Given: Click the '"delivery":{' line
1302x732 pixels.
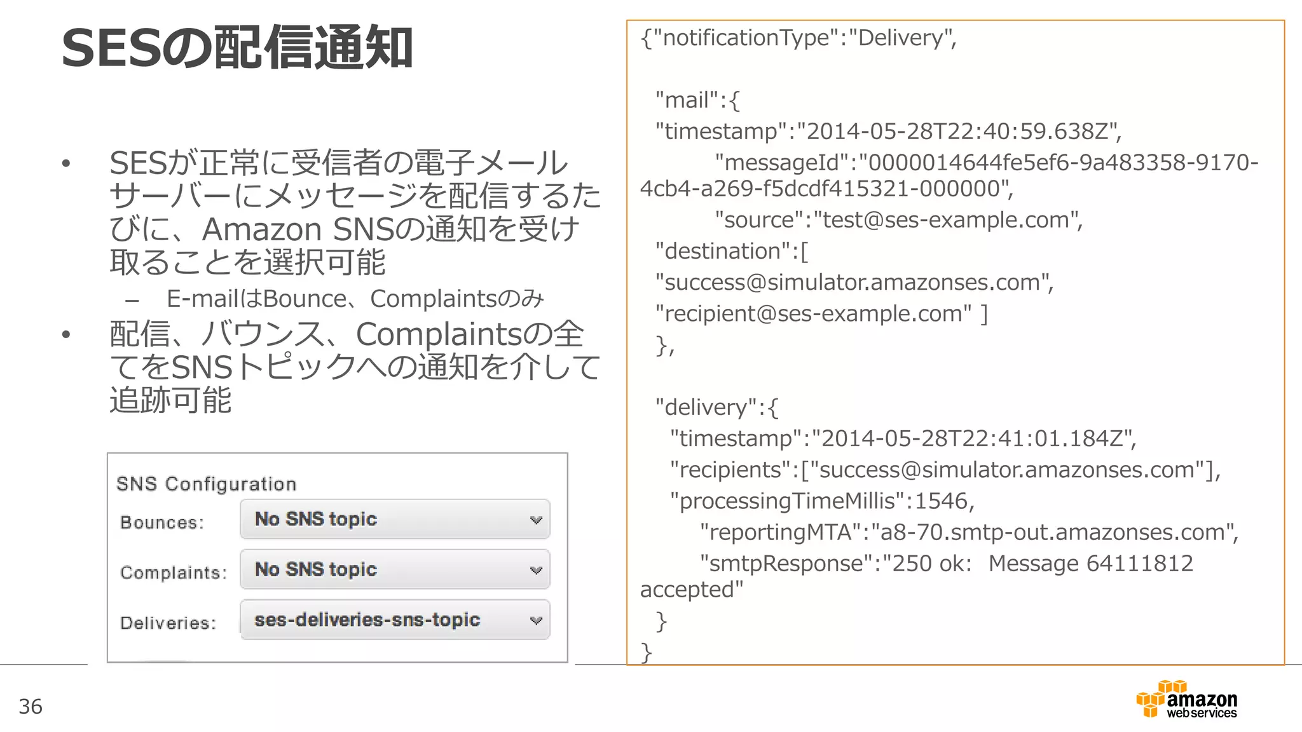Looking at the screenshot, I should point(717,407).
